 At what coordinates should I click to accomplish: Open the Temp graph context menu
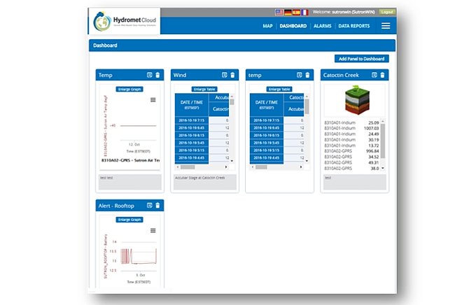(x=153, y=100)
